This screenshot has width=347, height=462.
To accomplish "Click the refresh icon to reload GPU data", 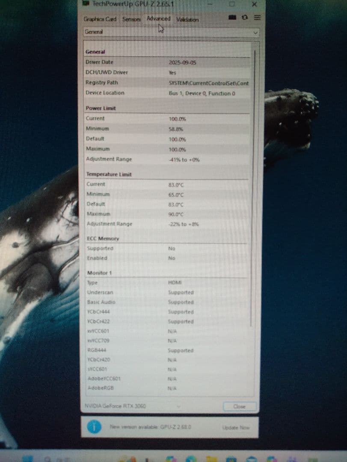I will [x=244, y=16].
